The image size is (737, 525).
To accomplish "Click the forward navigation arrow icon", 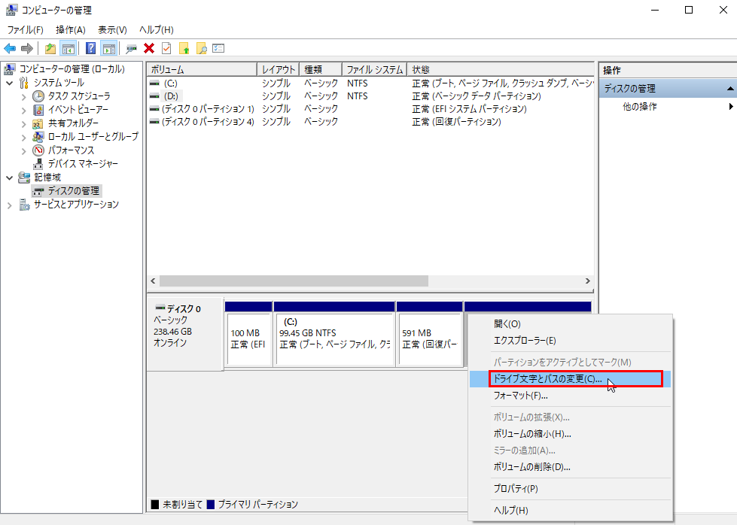I will tap(26, 48).
